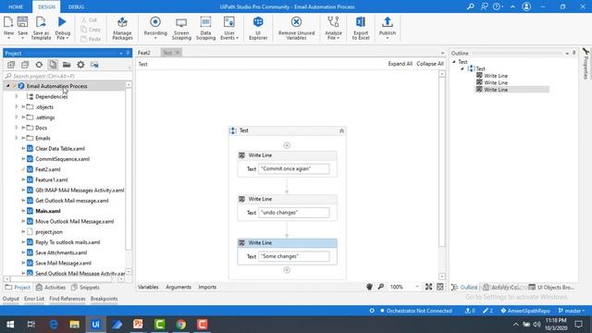
Task: Click Collapse All in designer
Action: pyautogui.click(x=430, y=64)
